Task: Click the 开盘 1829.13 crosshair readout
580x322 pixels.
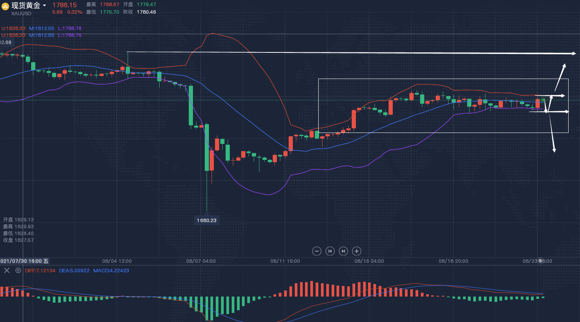Action: click(x=18, y=220)
